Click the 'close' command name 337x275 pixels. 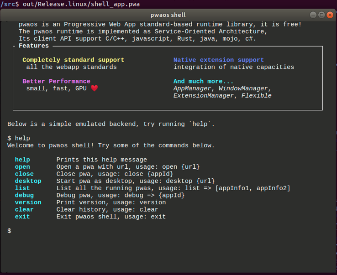(24, 174)
